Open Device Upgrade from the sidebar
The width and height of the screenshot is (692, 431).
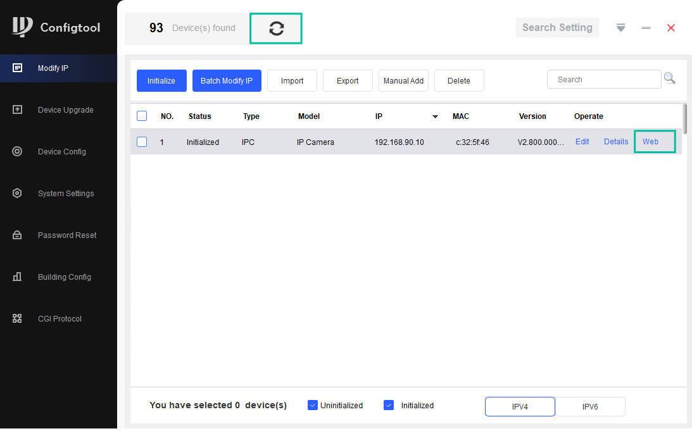pos(17,109)
